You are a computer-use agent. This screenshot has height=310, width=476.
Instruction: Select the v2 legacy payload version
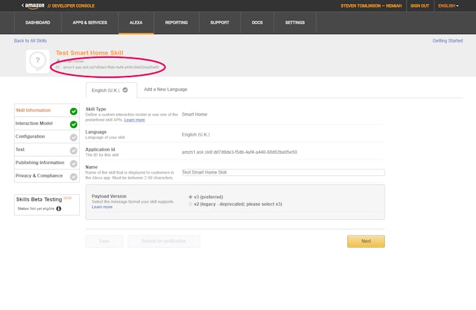tap(190, 204)
